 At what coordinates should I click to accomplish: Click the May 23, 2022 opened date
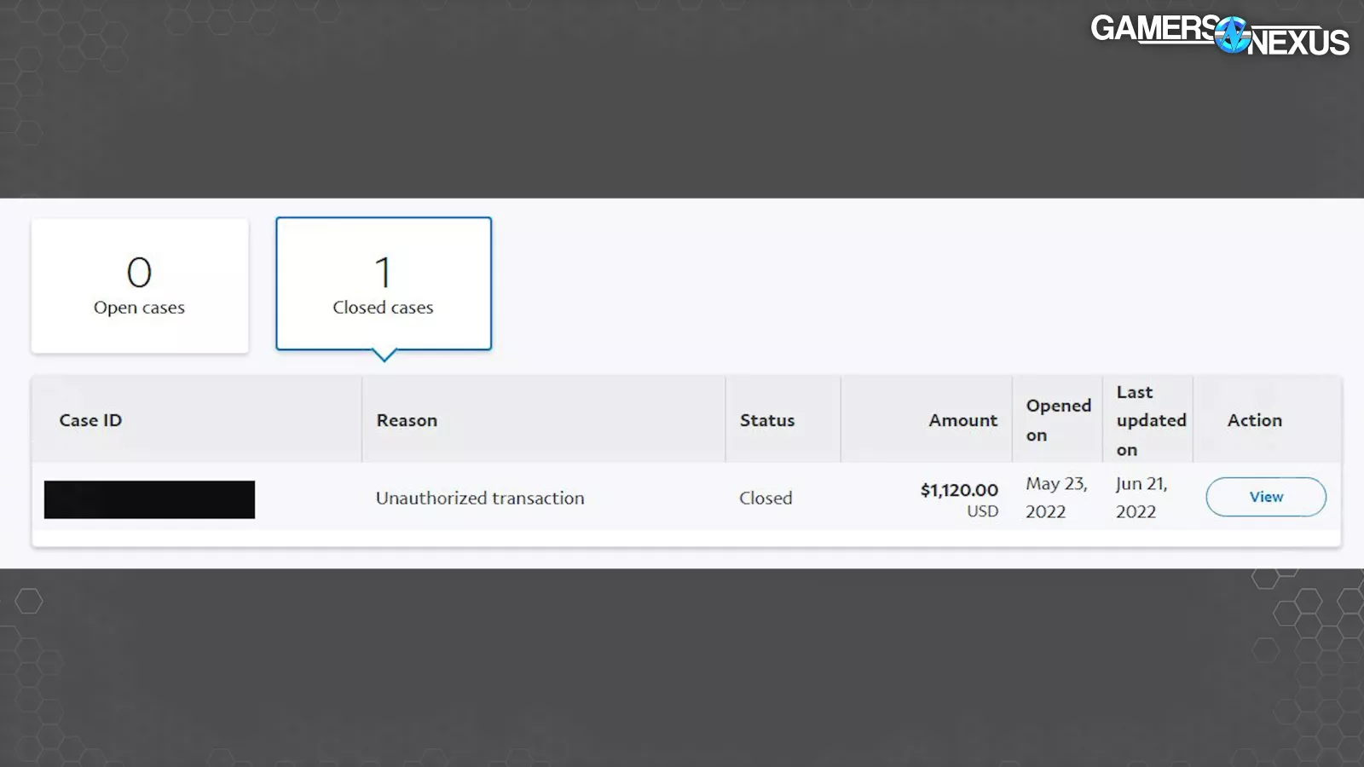(x=1055, y=498)
